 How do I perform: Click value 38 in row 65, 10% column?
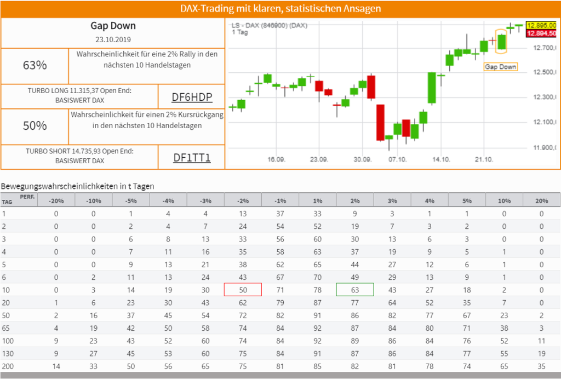[504, 328]
